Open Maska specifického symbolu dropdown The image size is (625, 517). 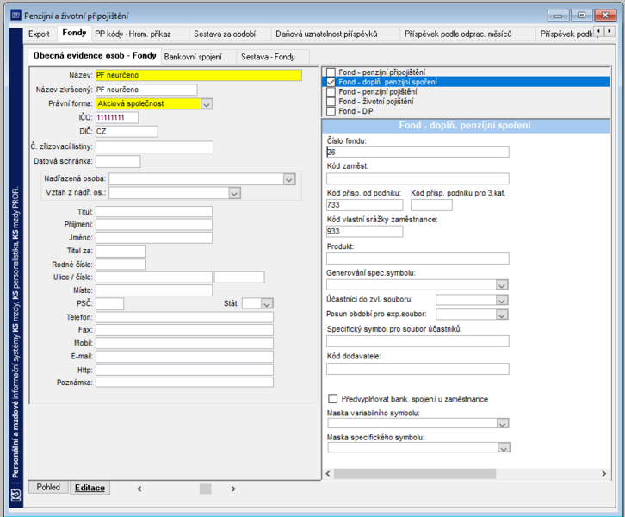coord(504,448)
